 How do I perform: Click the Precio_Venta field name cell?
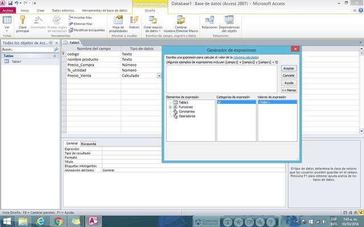coord(93,75)
